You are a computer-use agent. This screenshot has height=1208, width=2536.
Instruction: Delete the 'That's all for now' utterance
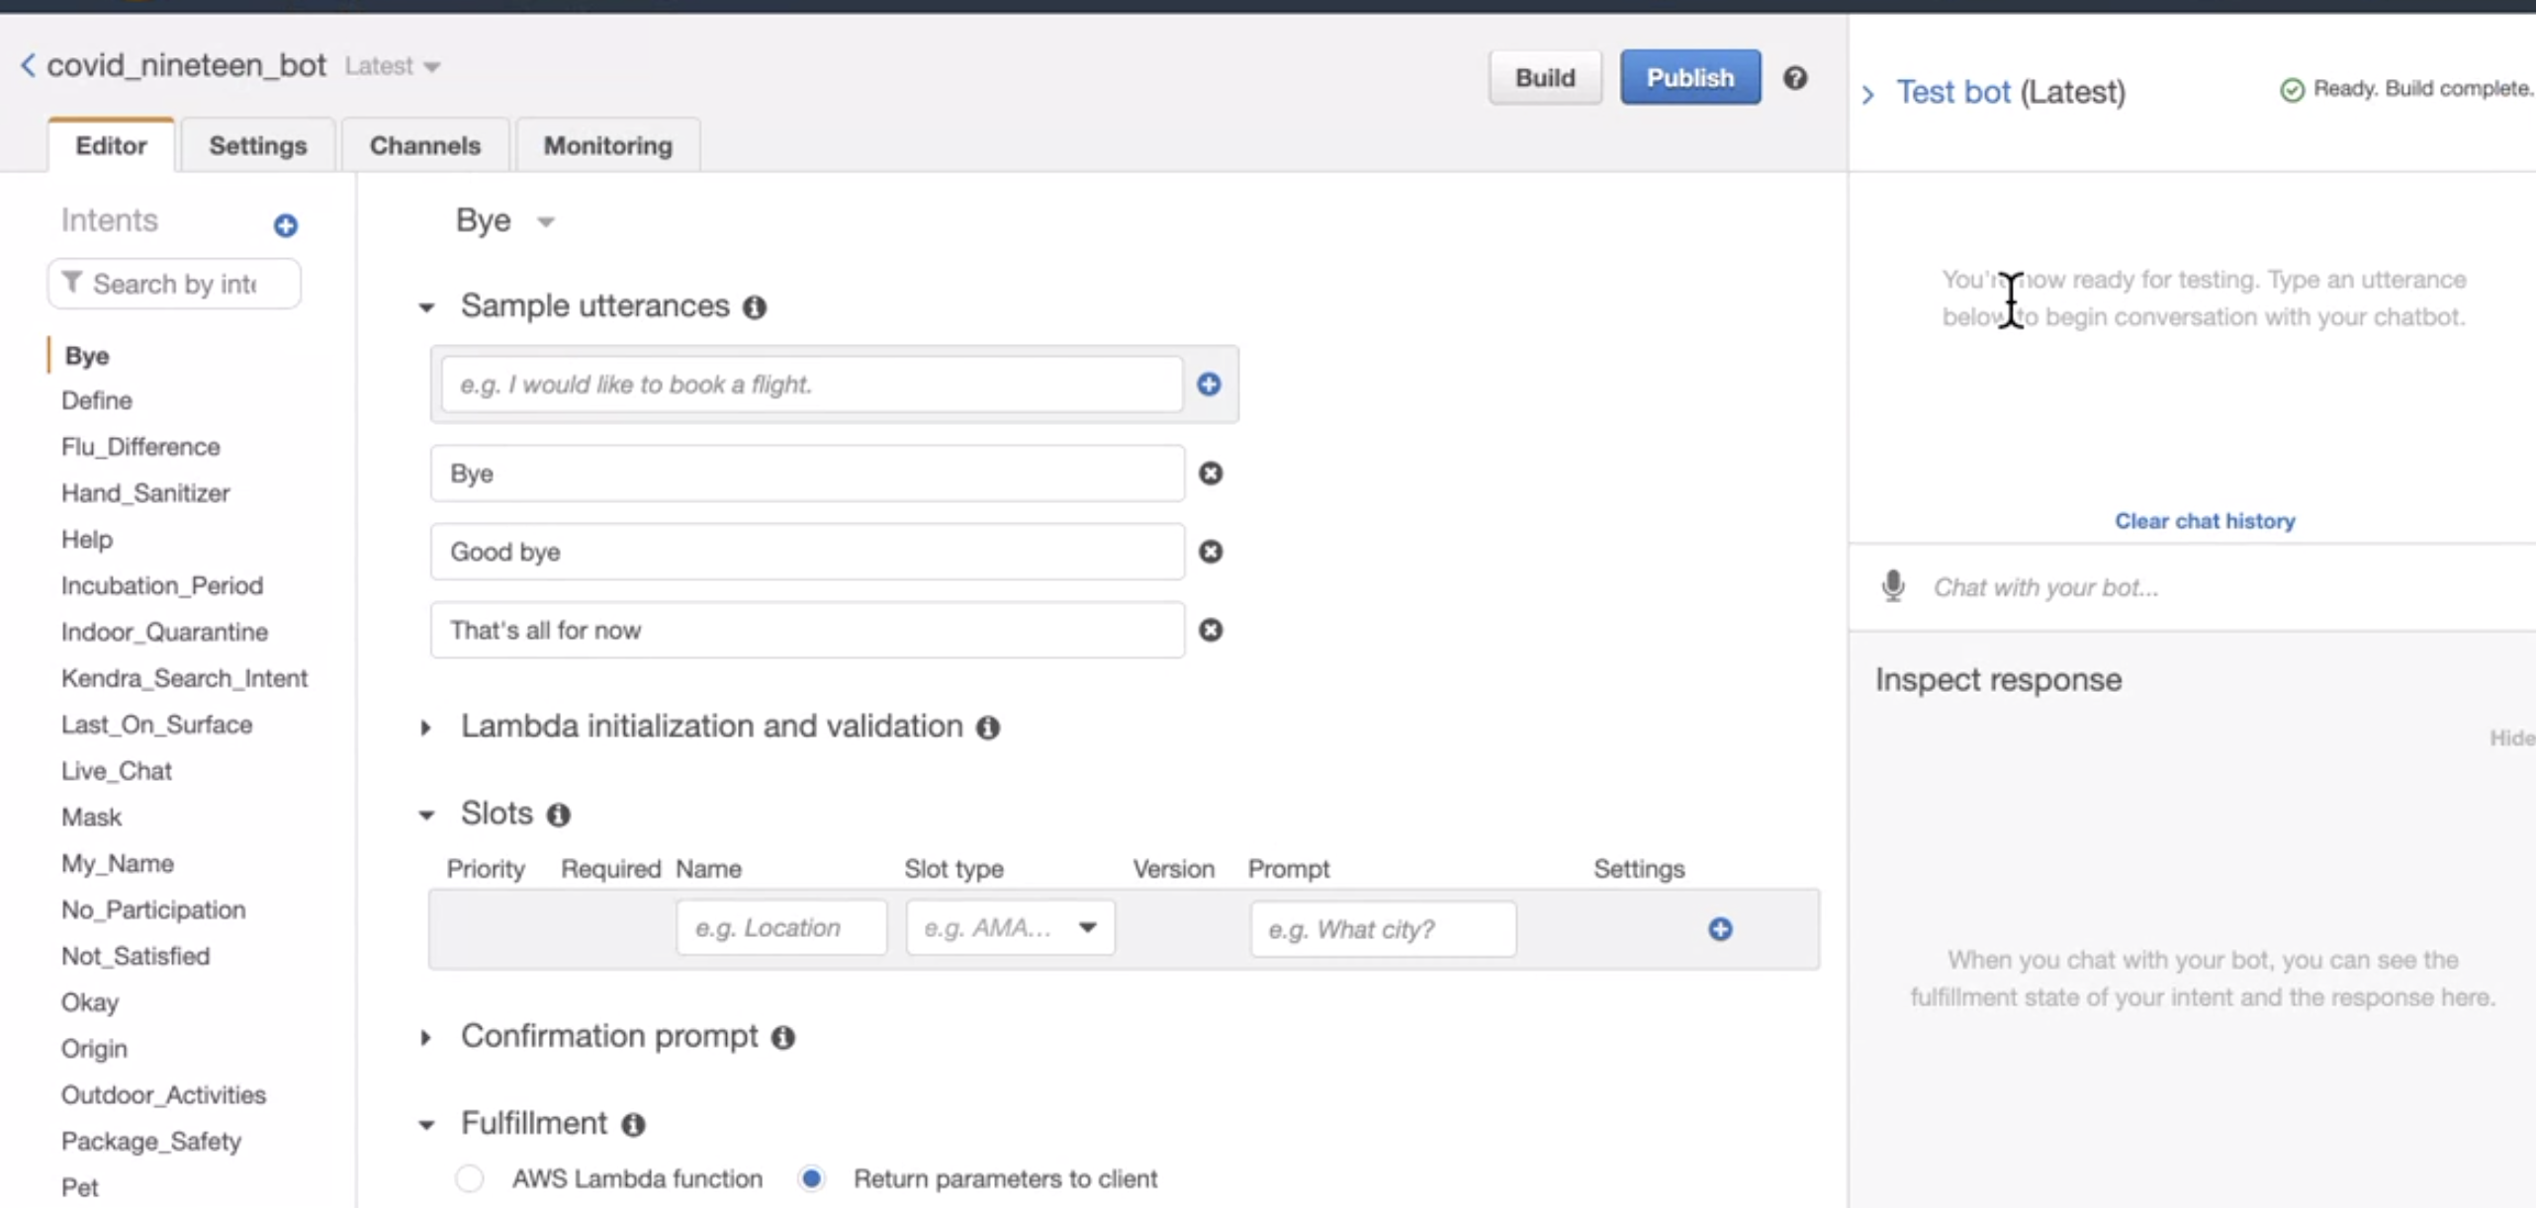tap(1210, 630)
